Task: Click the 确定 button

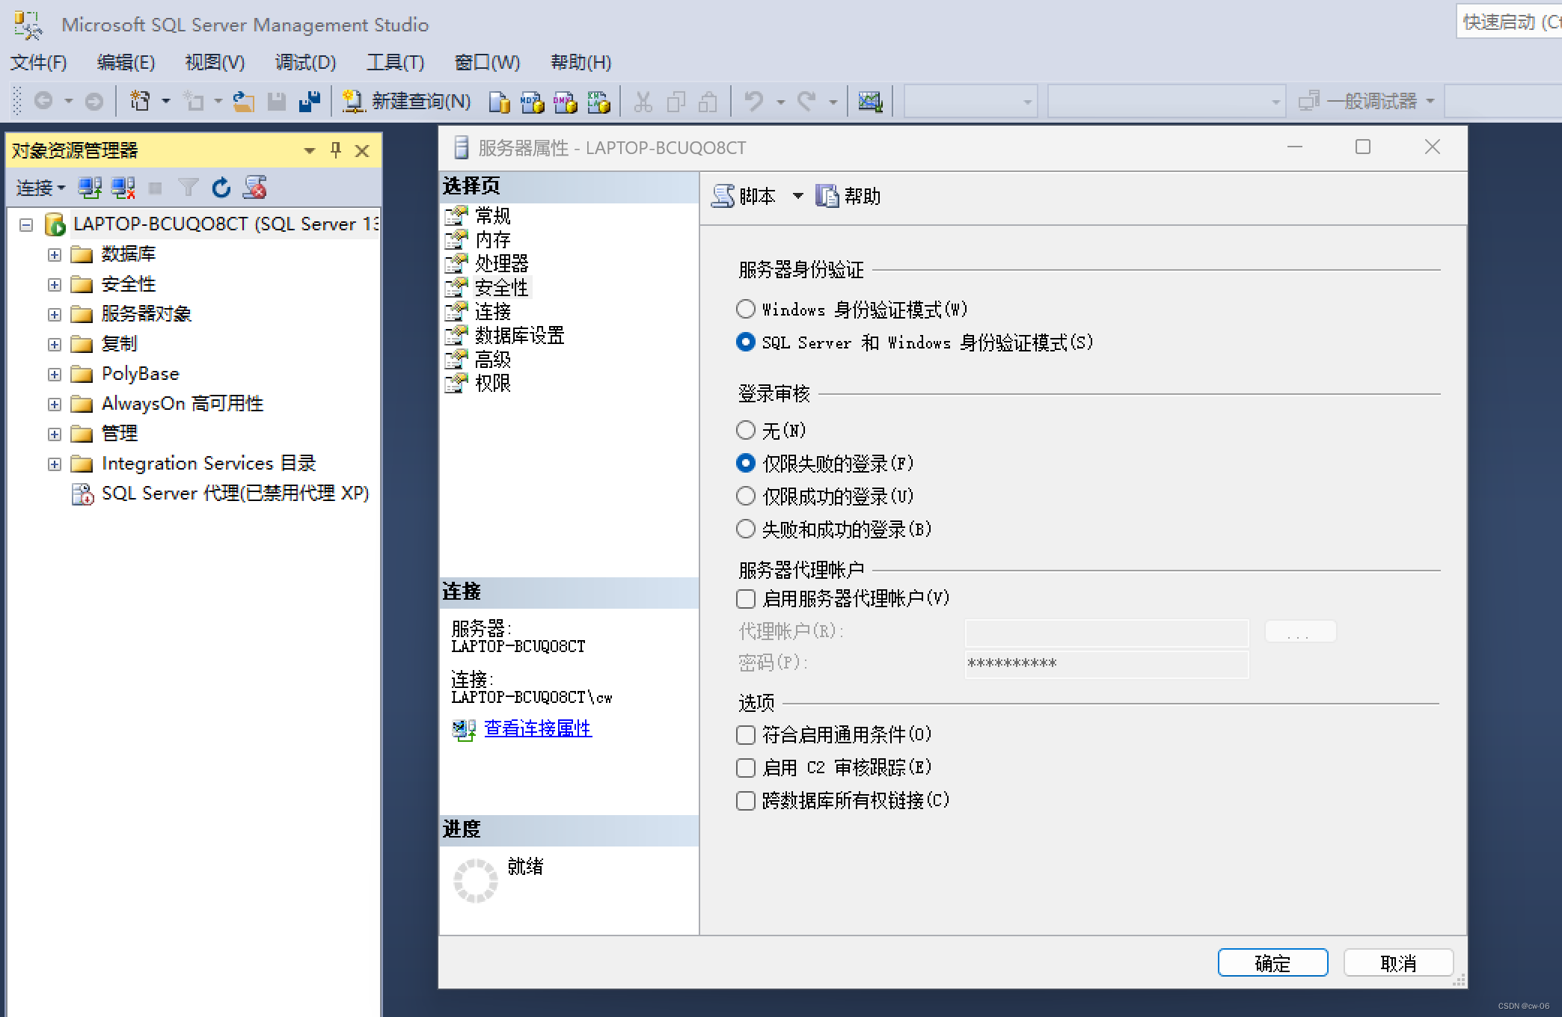Action: tap(1272, 962)
